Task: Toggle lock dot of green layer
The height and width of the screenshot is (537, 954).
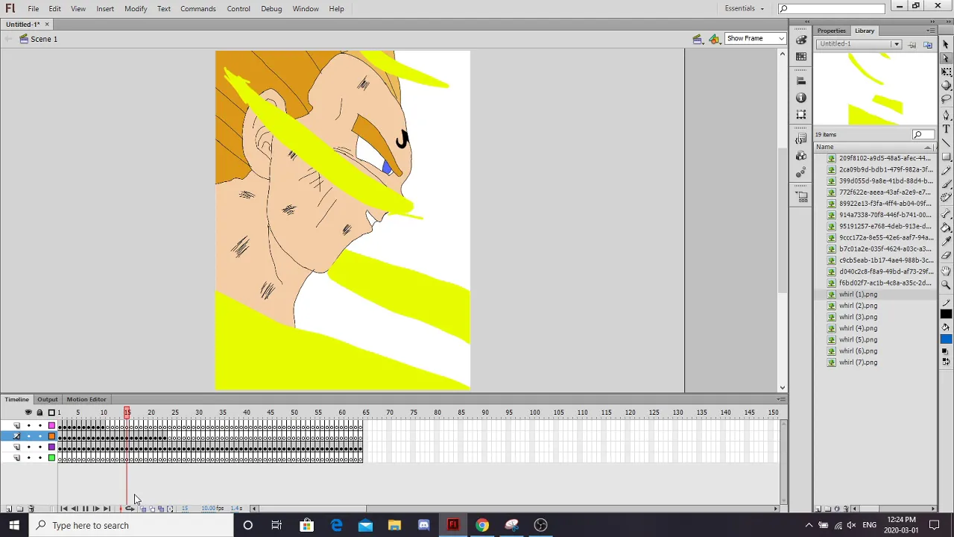Action: [40, 458]
